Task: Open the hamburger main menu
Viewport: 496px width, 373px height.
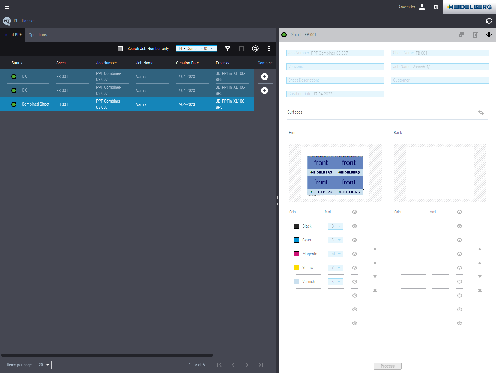Action: click(x=7, y=7)
